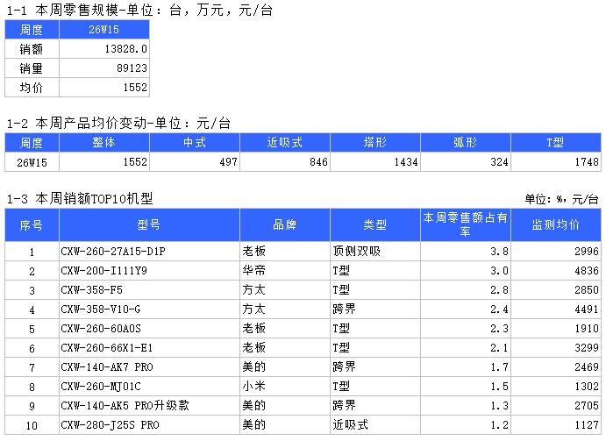Click the 单位: %, 元/台 note
The image size is (606, 441).
click(561, 199)
